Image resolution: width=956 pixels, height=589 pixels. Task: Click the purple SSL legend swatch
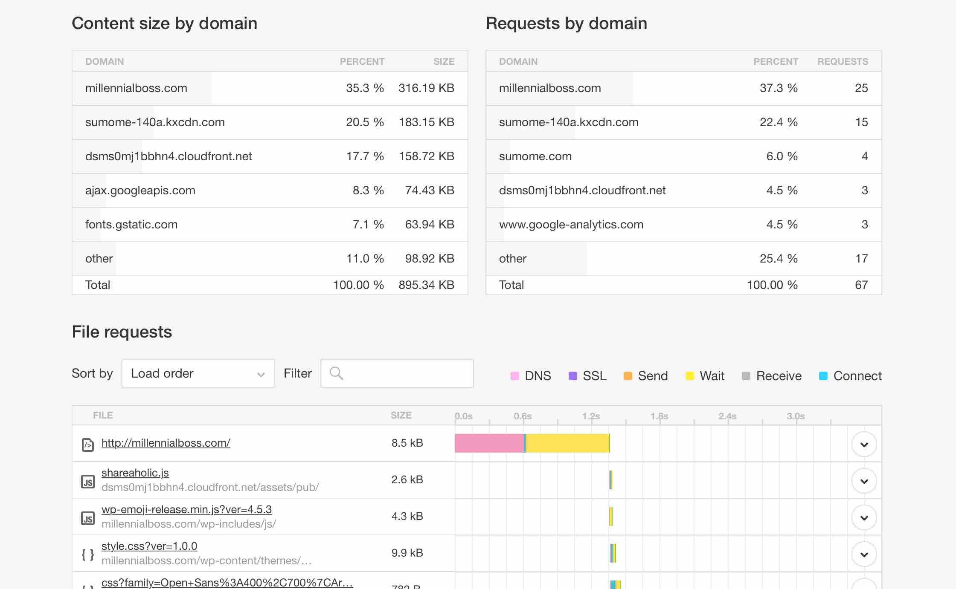pos(573,376)
